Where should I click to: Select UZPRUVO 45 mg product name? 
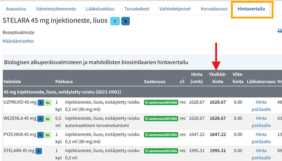20,102
